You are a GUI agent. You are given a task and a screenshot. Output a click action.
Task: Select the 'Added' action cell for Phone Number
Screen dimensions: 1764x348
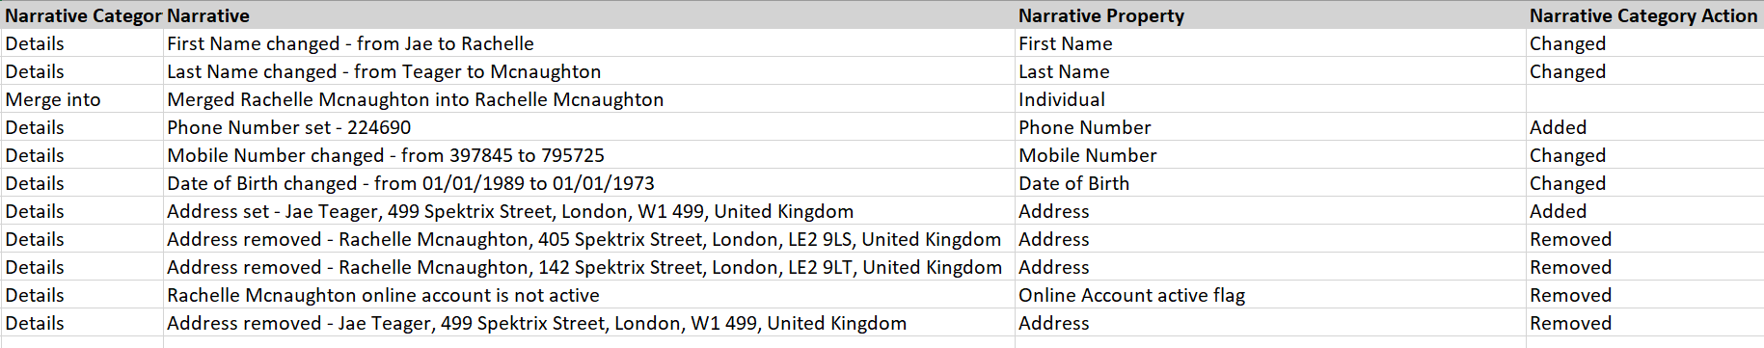point(1644,127)
